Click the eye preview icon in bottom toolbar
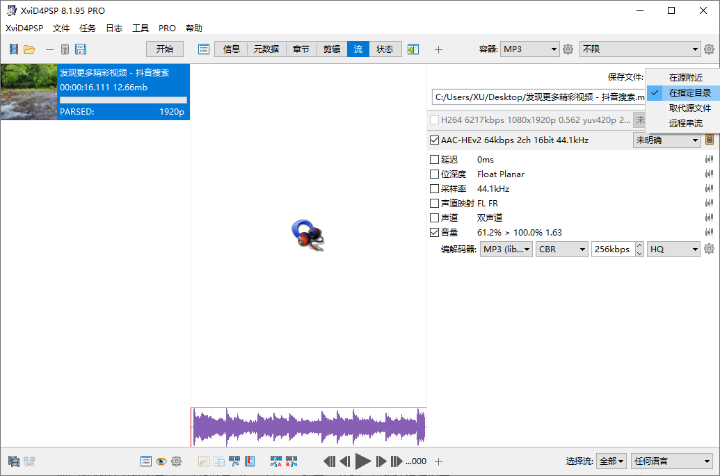Image resolution: width=720 pixels, height=476 pixels. tap(161, 461)
